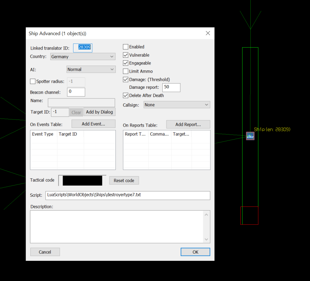310x281 pixels.
Task: Close the Ship Advanced dialog
Action: tap(208, 33)
